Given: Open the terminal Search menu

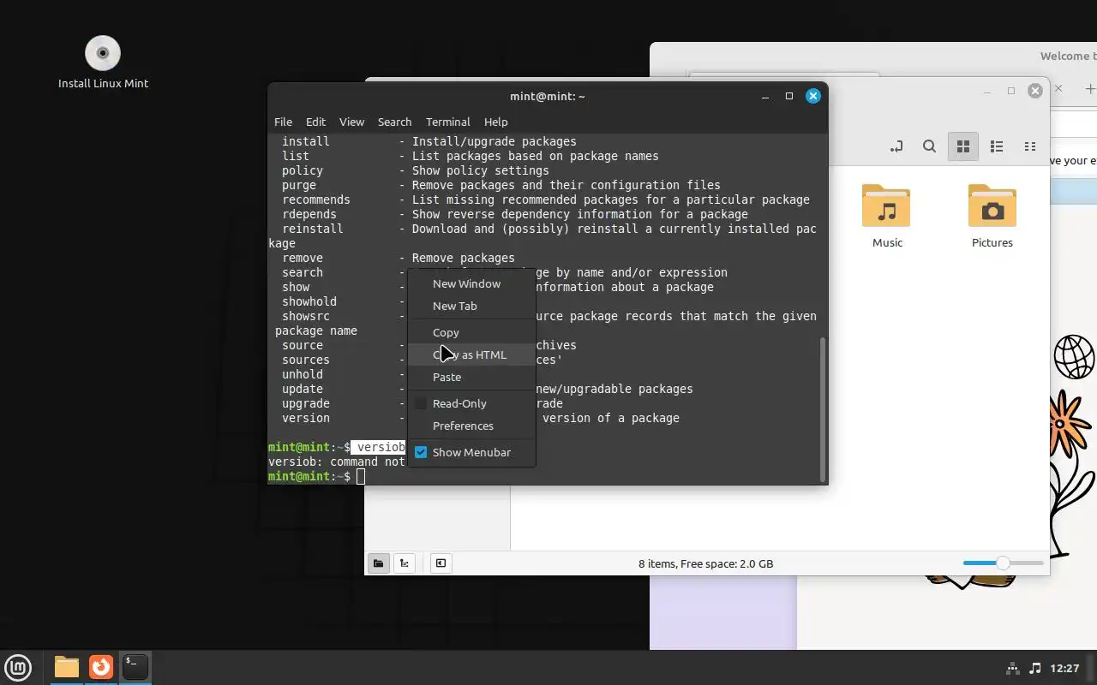Looking at the screenshot, I should (394, 122).
